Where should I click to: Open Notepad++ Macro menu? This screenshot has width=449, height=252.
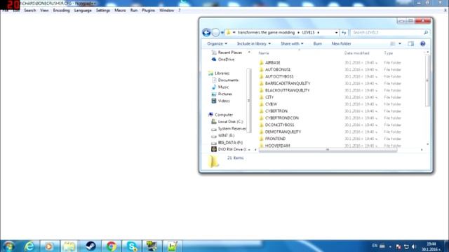(x=120, y=10)
